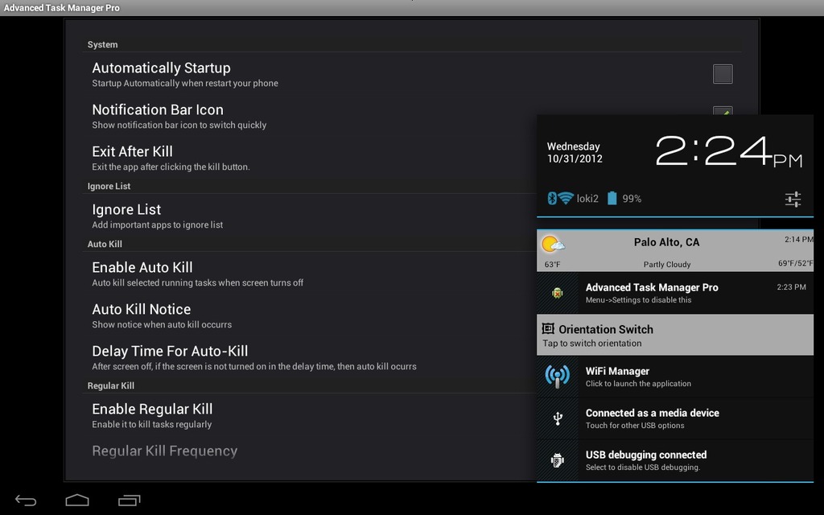Viewport: 824px width, 515px height.
Task: Tap the 2:24 PM clock
Action: 729,151
